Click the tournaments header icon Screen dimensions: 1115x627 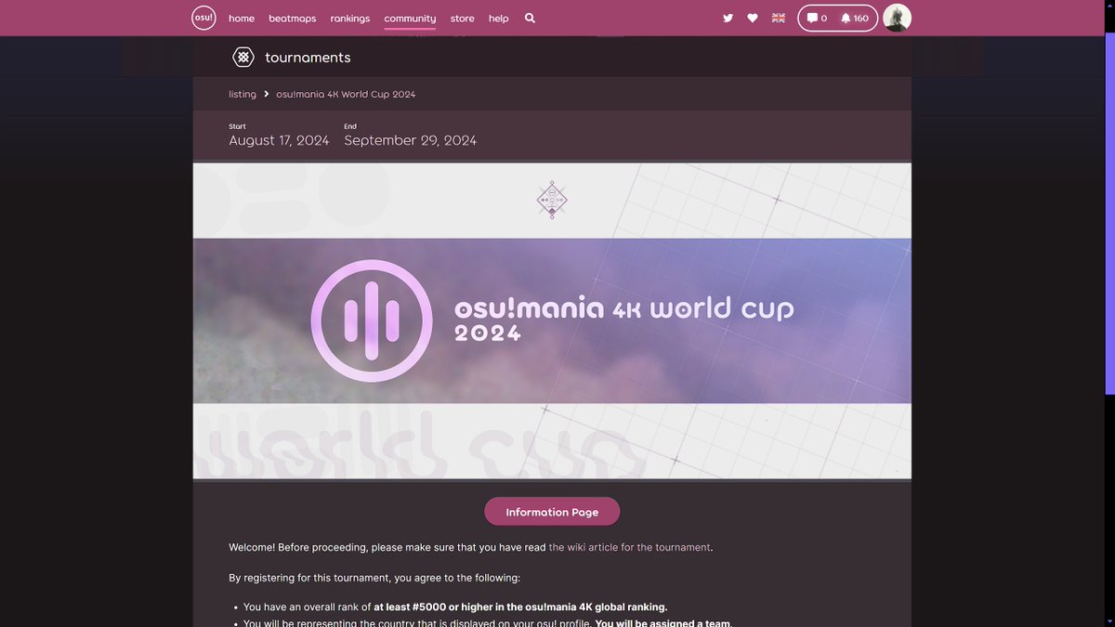[243, 58]
